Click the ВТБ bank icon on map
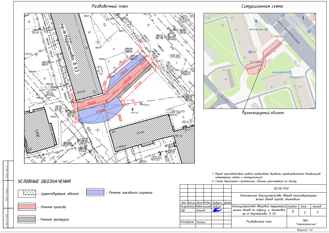Viewport: 329px width, 233px height. click(250, 52)
